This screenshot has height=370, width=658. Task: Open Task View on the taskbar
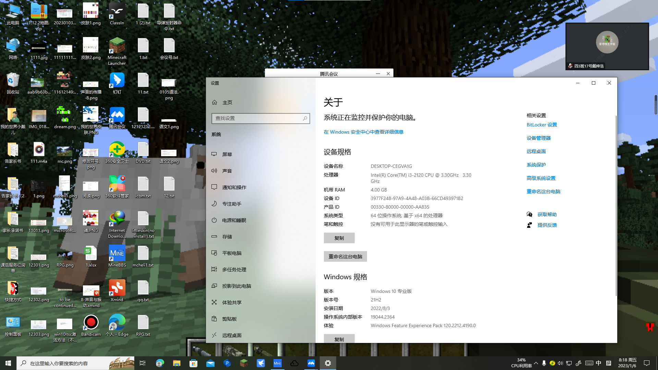tap(143, 363)
